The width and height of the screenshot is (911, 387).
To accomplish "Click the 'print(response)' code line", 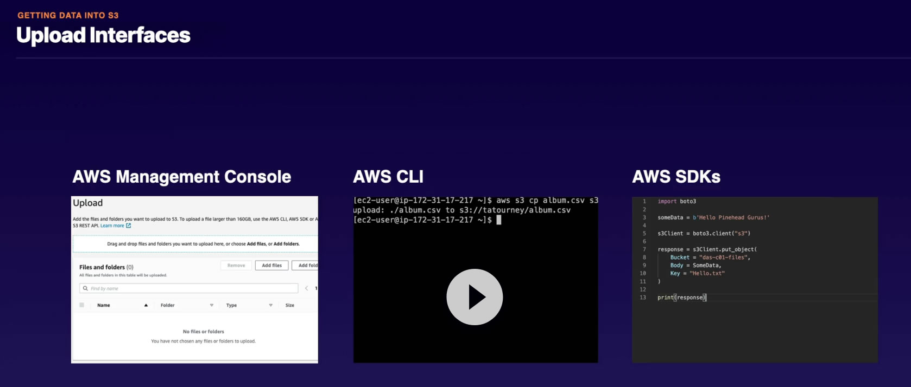I will click(x=682, y=298).
